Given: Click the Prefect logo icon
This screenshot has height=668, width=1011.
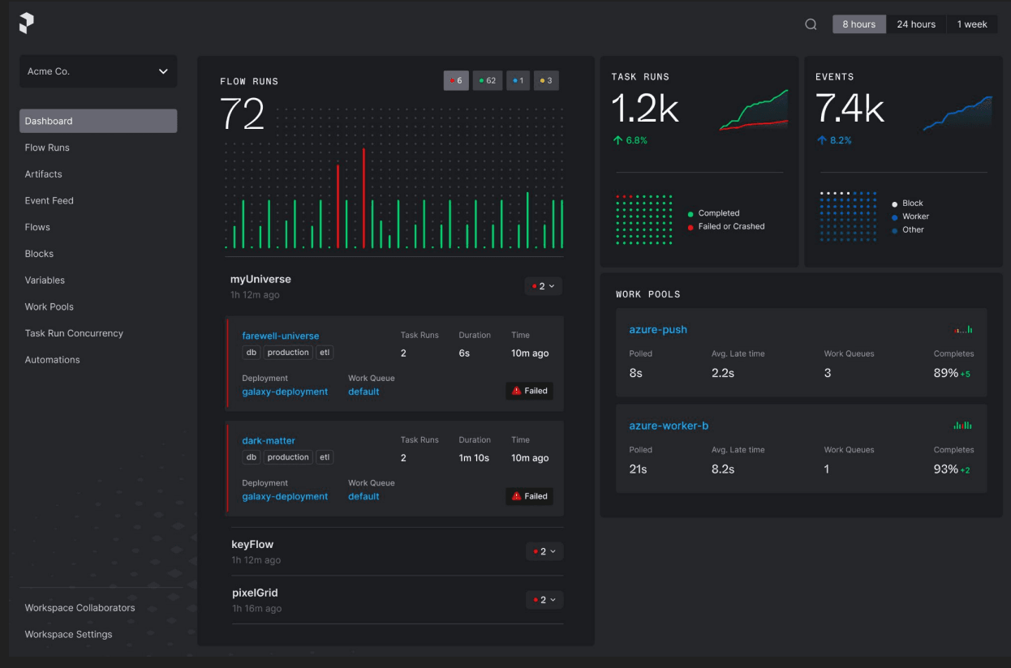Looking at the screenshot, I should 27,24.
